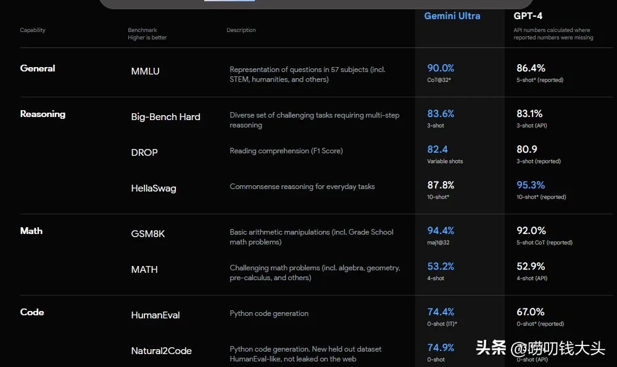617x367 pixels.
Task: Click the HellaSwag benchmark label
Action: tap(154, 188)
